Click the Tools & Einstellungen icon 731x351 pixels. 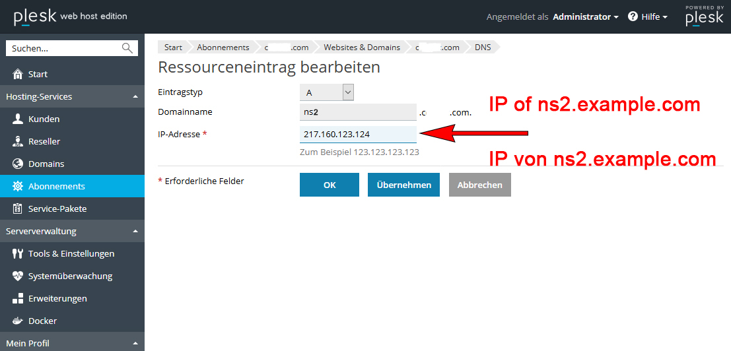pos(18,253)
